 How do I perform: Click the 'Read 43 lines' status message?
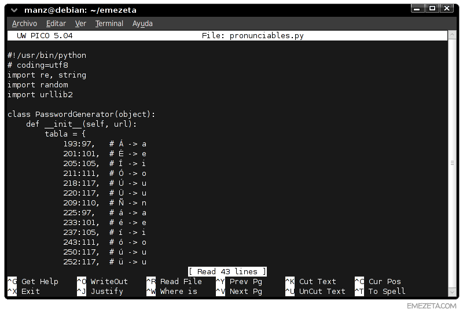(227, 271)
